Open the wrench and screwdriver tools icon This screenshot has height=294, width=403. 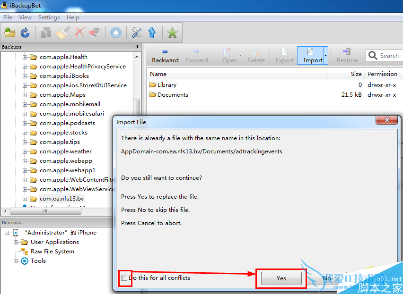click(137, 33)
